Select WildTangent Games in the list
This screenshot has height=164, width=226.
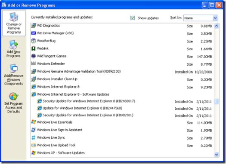pos(52,56)
